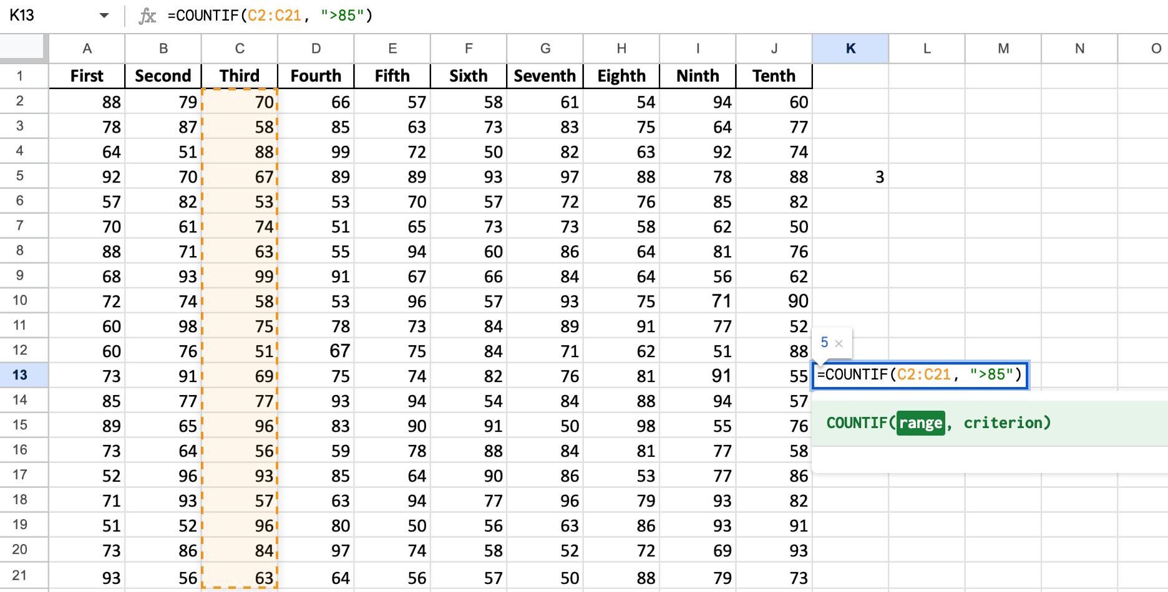Screen dimensions: 1168x592
Task: Click the 'Seventh' header cell
Action: (545, 76)
